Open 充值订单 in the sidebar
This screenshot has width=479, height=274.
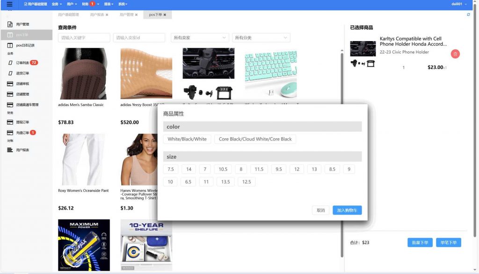point(22,133)
